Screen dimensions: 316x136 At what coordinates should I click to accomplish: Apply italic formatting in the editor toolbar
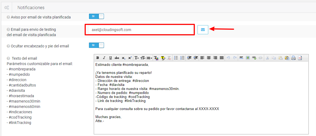point(104,58)
